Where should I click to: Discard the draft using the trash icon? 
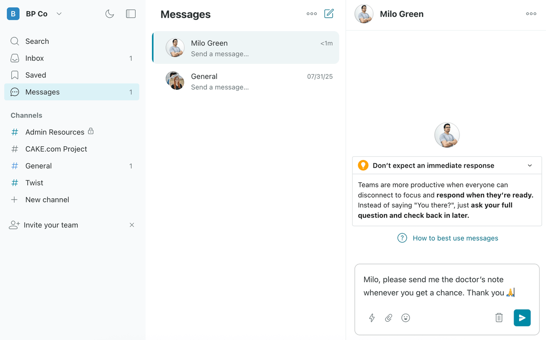click(x=499, y=318)
